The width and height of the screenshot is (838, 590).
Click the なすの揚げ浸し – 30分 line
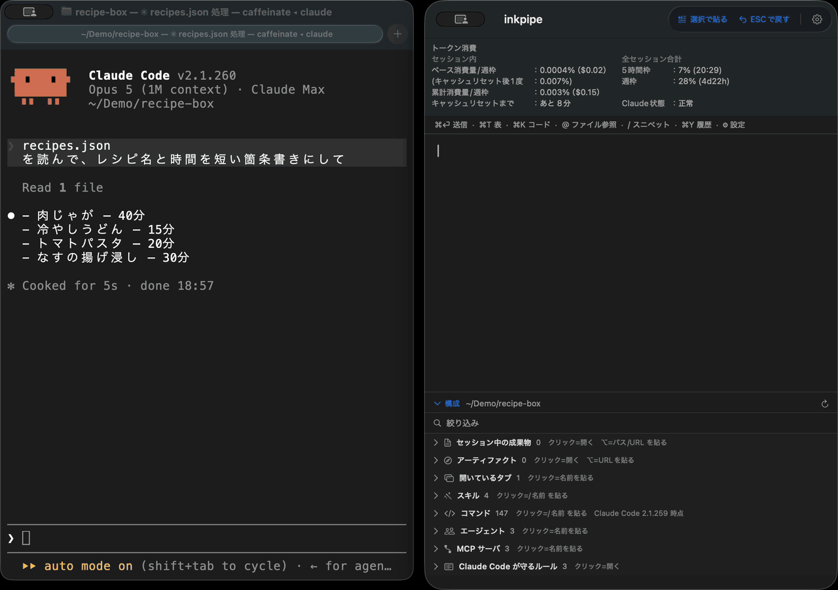[105, 258]
